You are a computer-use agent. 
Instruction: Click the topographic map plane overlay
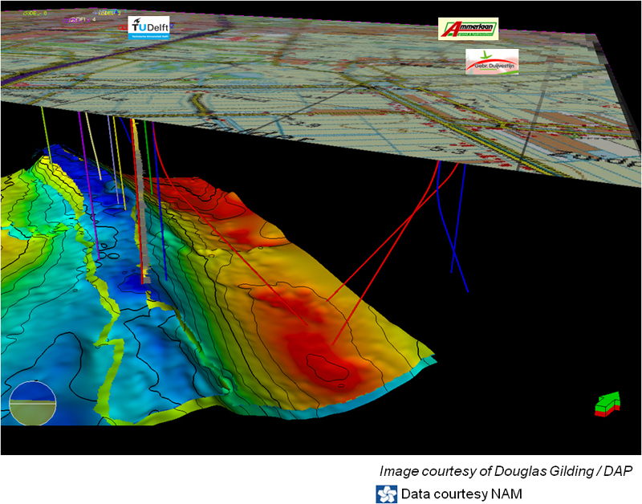(321, 88)
